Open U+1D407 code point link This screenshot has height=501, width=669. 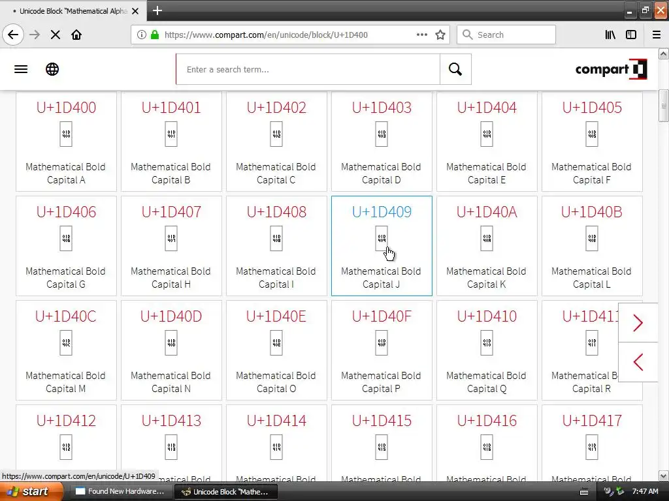point(171,212)
